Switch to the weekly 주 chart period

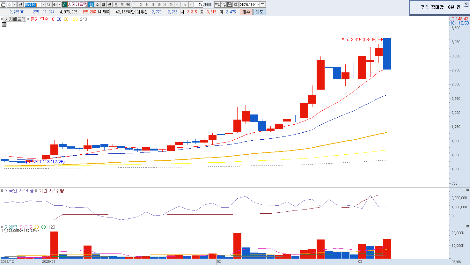97,4
